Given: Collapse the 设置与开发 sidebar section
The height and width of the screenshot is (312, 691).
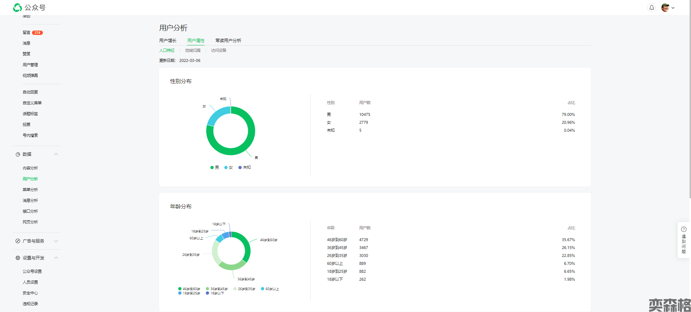Looking at the screenshot, I should pos(56,258).
